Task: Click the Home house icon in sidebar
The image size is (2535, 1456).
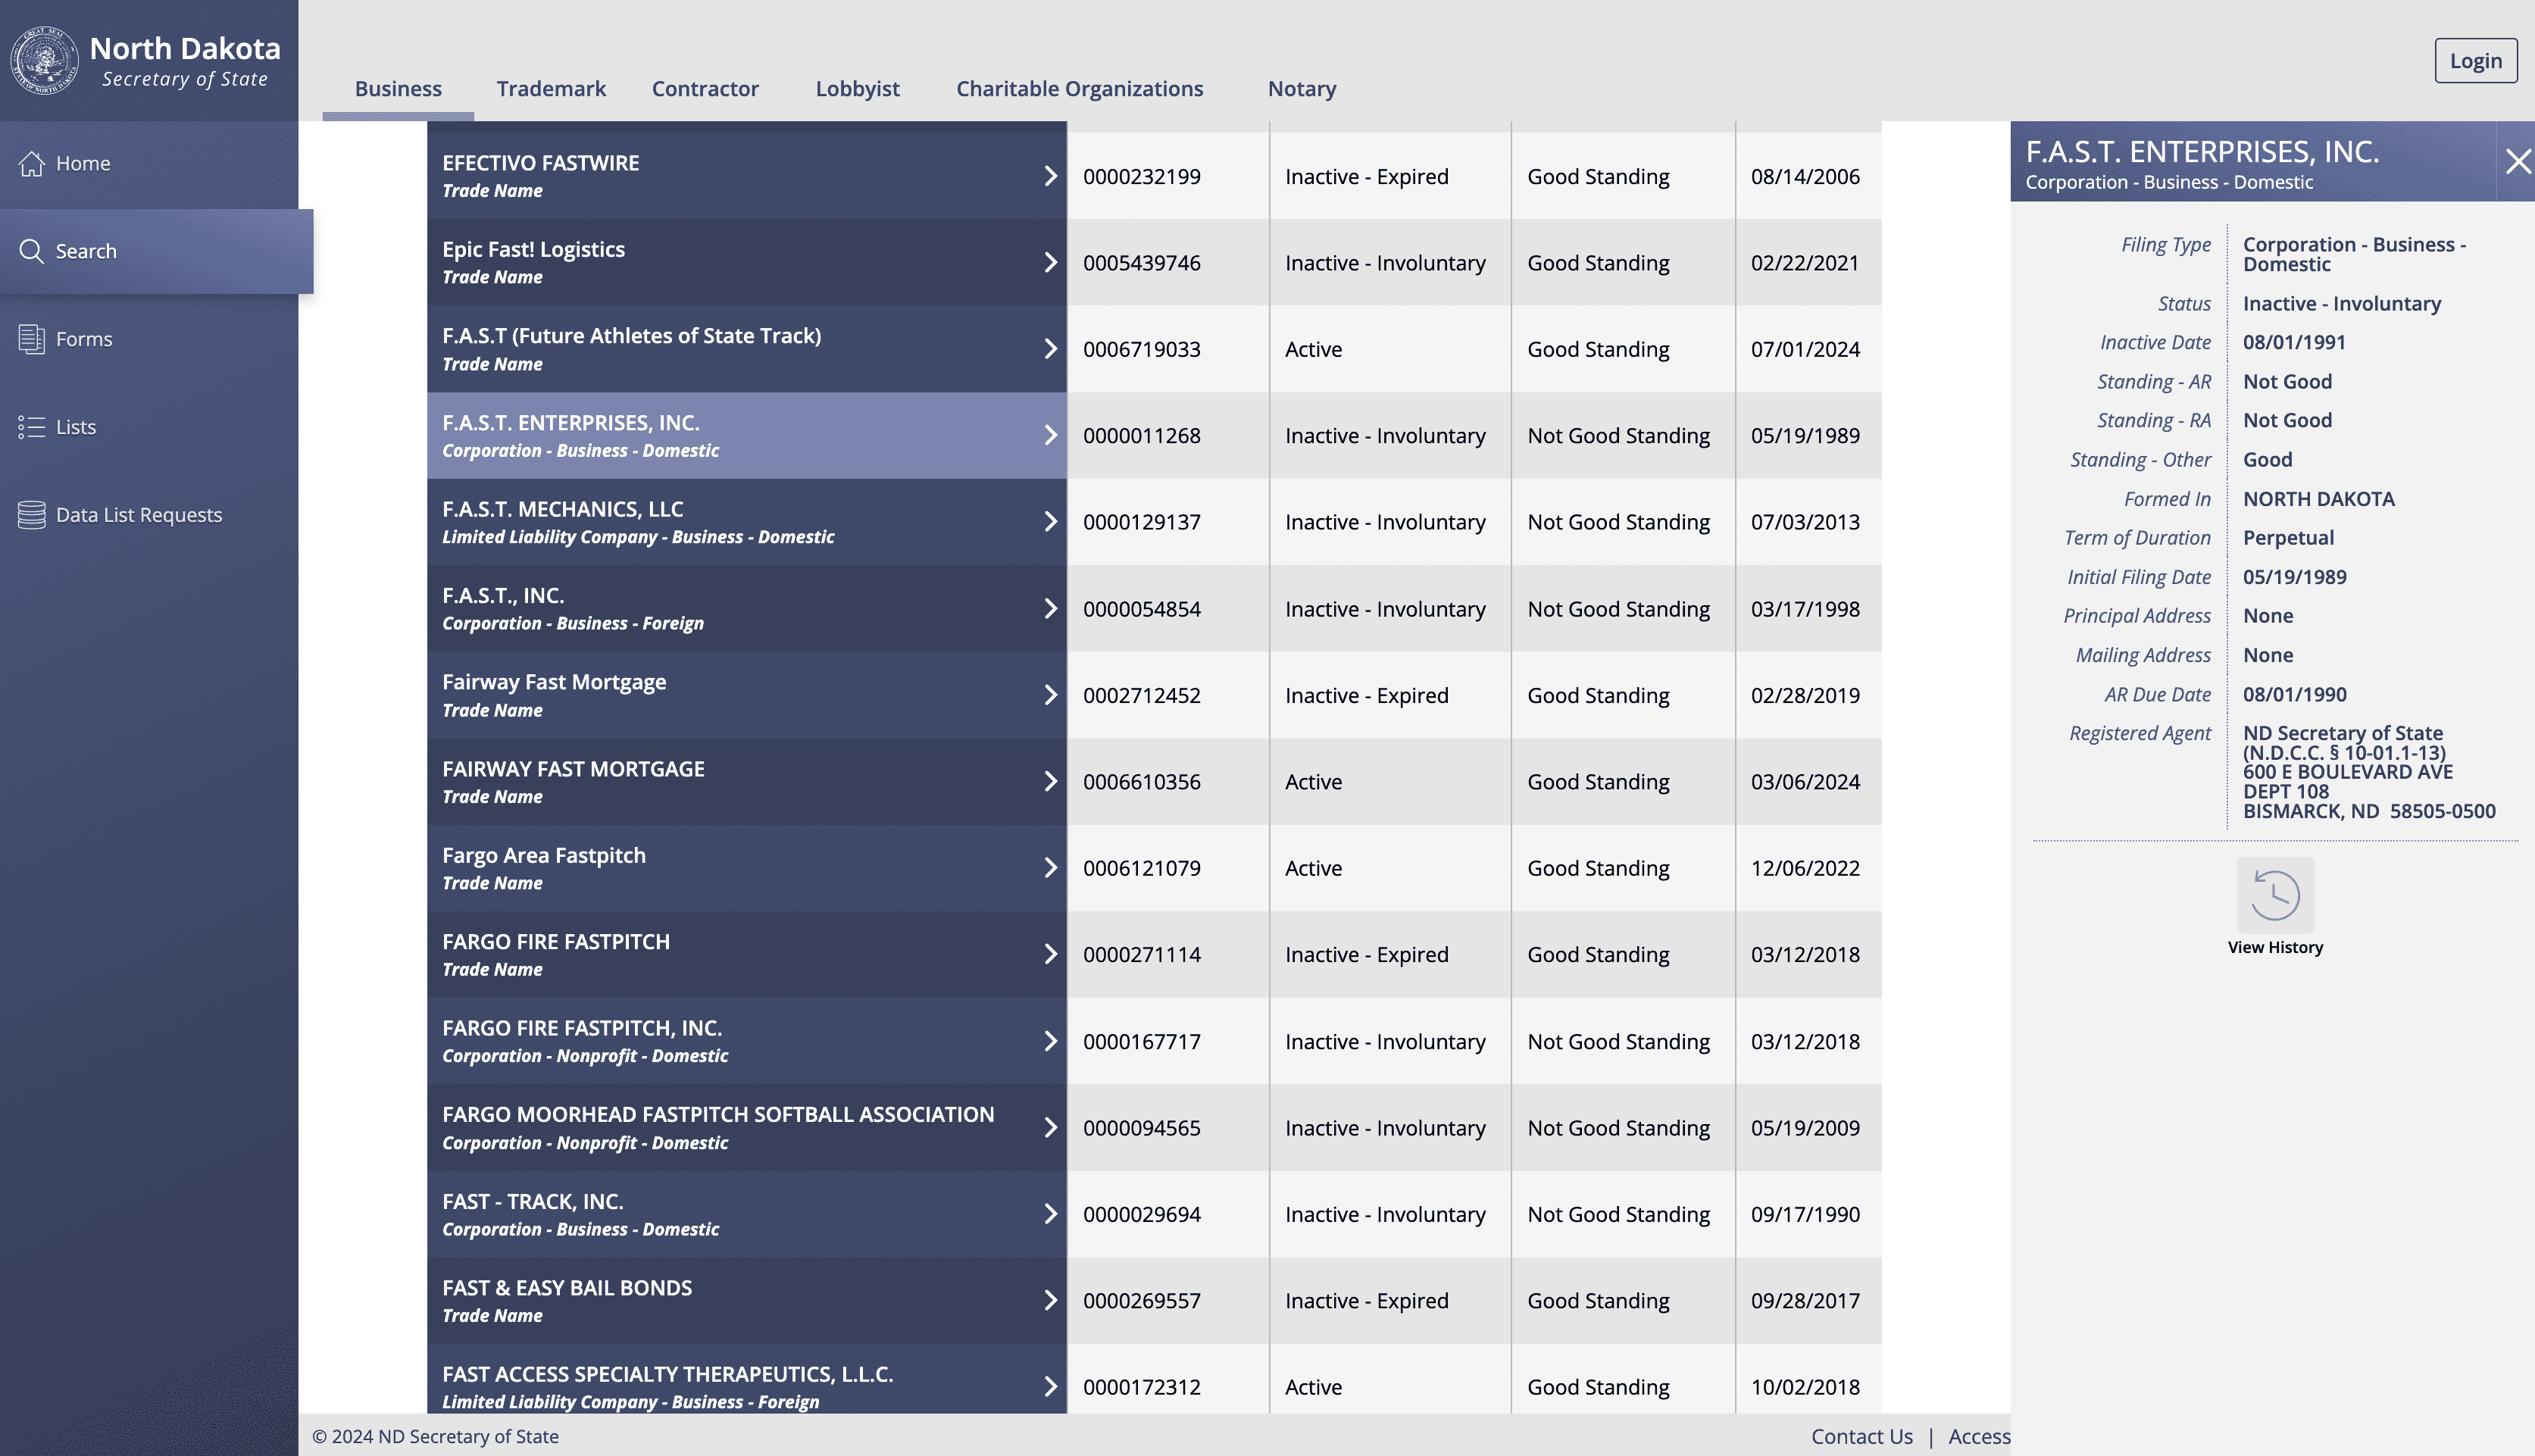Action: (x=32, y=163)
